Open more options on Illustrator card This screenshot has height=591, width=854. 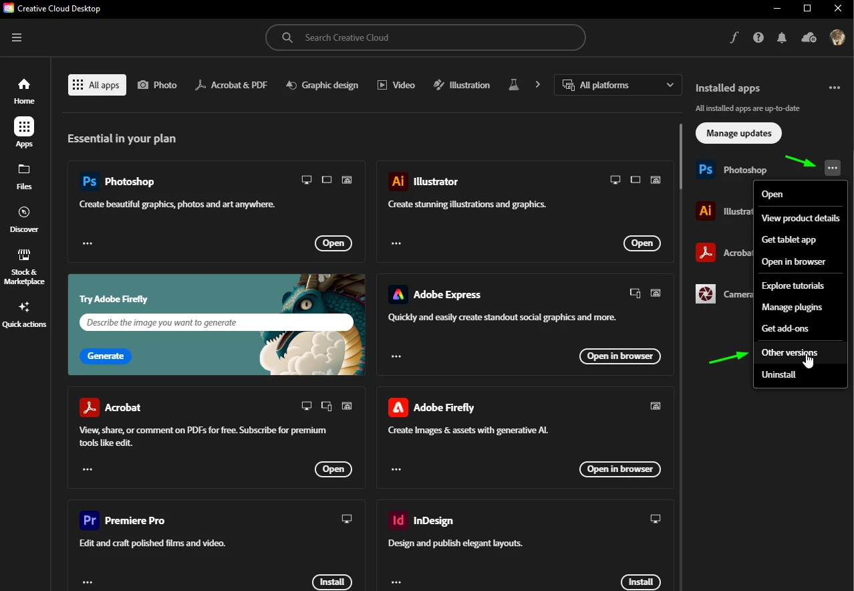(x=396, y=243)
